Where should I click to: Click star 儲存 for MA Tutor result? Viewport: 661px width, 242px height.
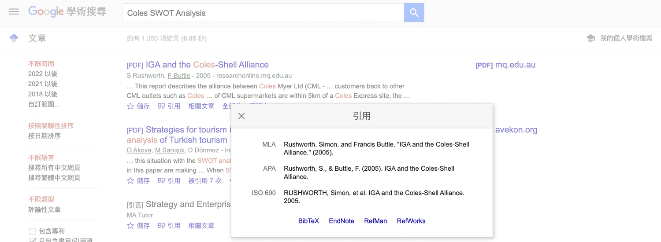138,225
